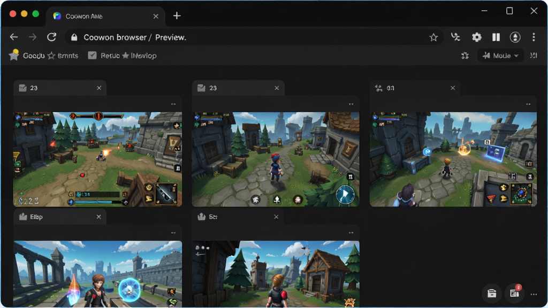Focus the address bar showing Coowon browser / Preview

(254, 37)
